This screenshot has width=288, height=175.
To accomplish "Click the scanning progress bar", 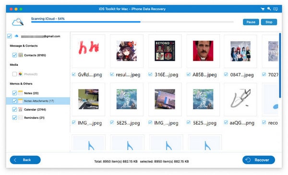I will [x=132, y=22].
